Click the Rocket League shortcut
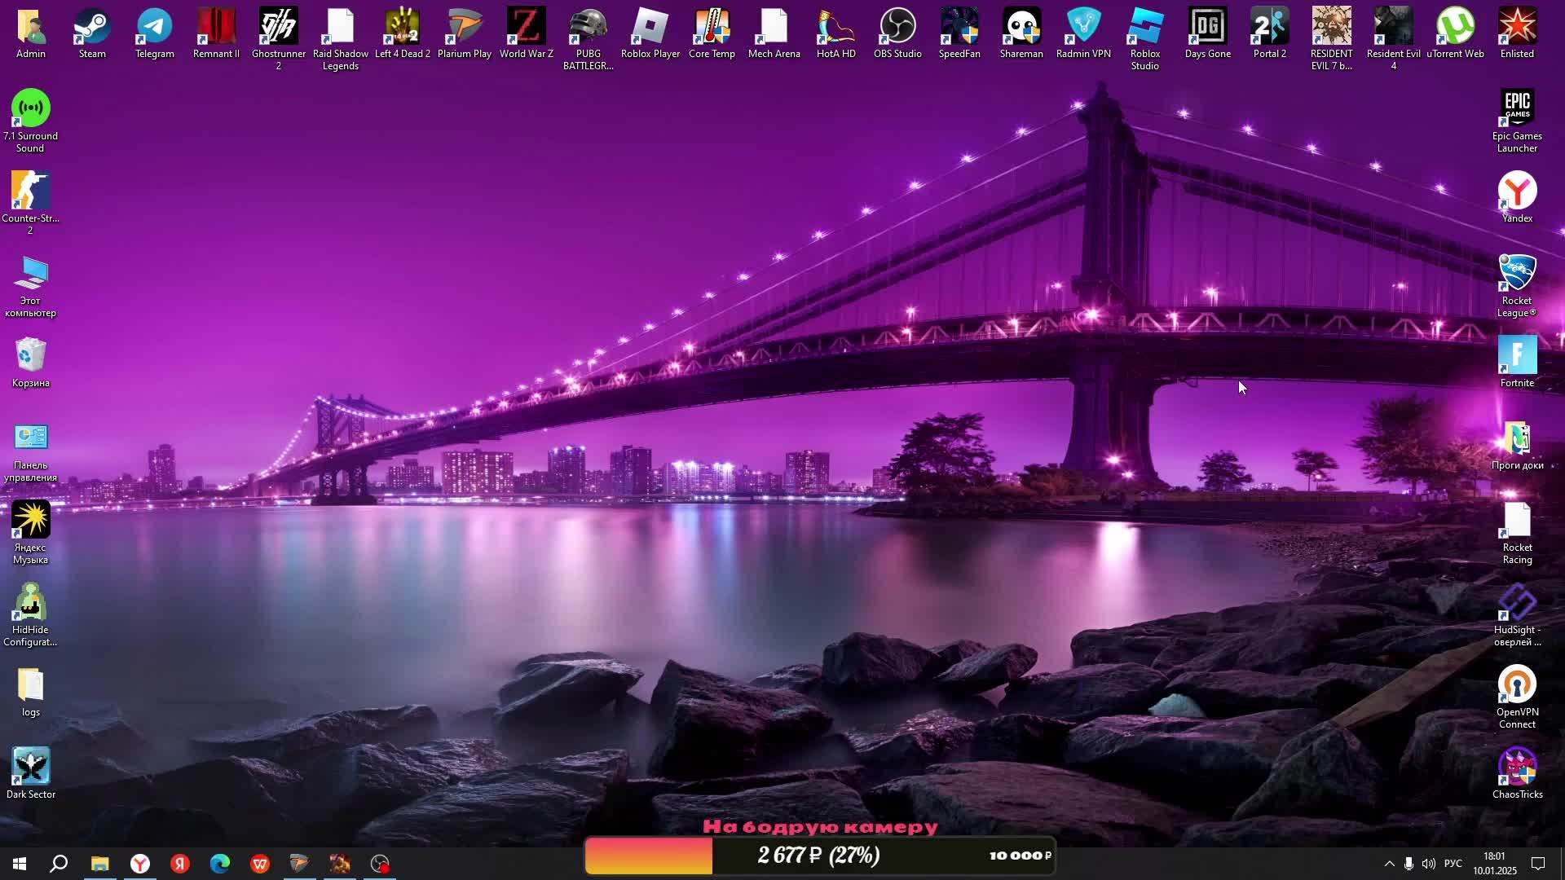 click(1518, 285)
